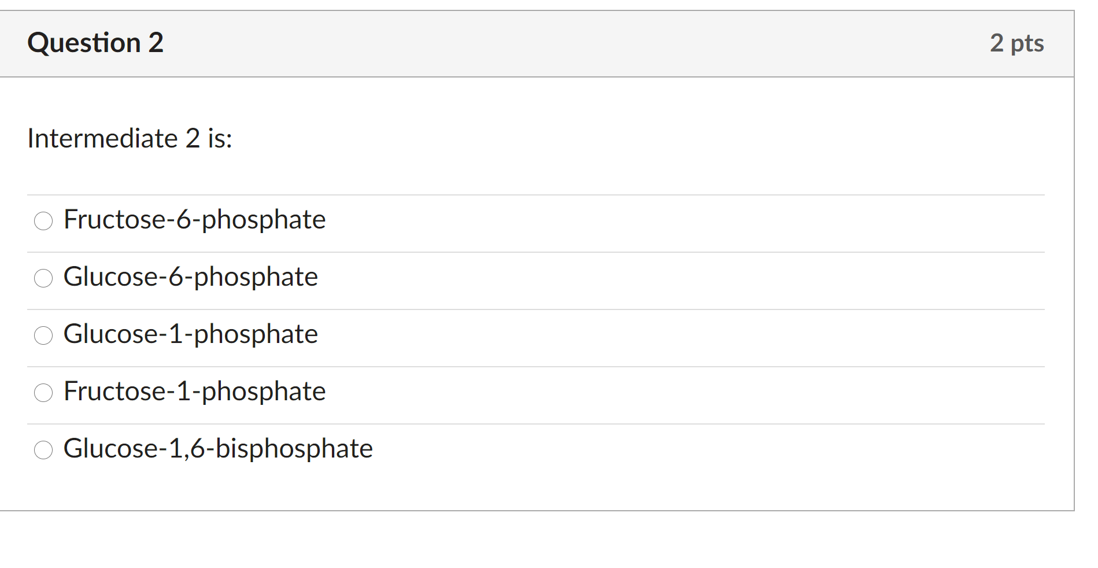Viewport: 1098px width, 568px height.
Task: Click the Glucose-1,6-bisphosphate answer label text
Action: 218,449
